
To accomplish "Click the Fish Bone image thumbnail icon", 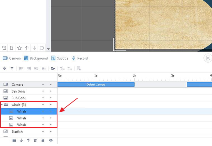I will point(5,98).
